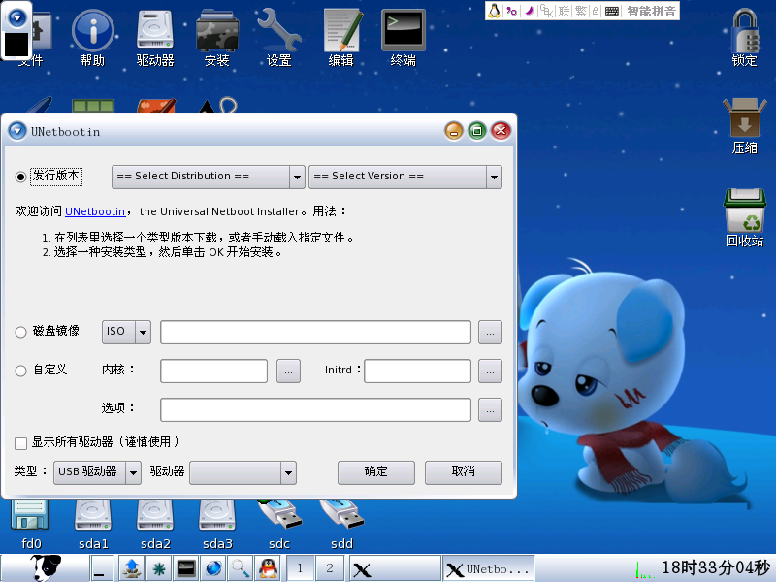Click the 选项 options input field

[315, 409]
